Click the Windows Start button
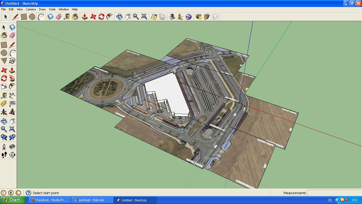 13,200
